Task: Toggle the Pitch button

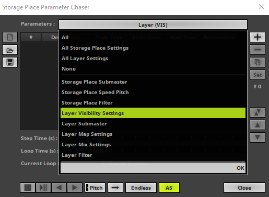Action: pos(95,188)
